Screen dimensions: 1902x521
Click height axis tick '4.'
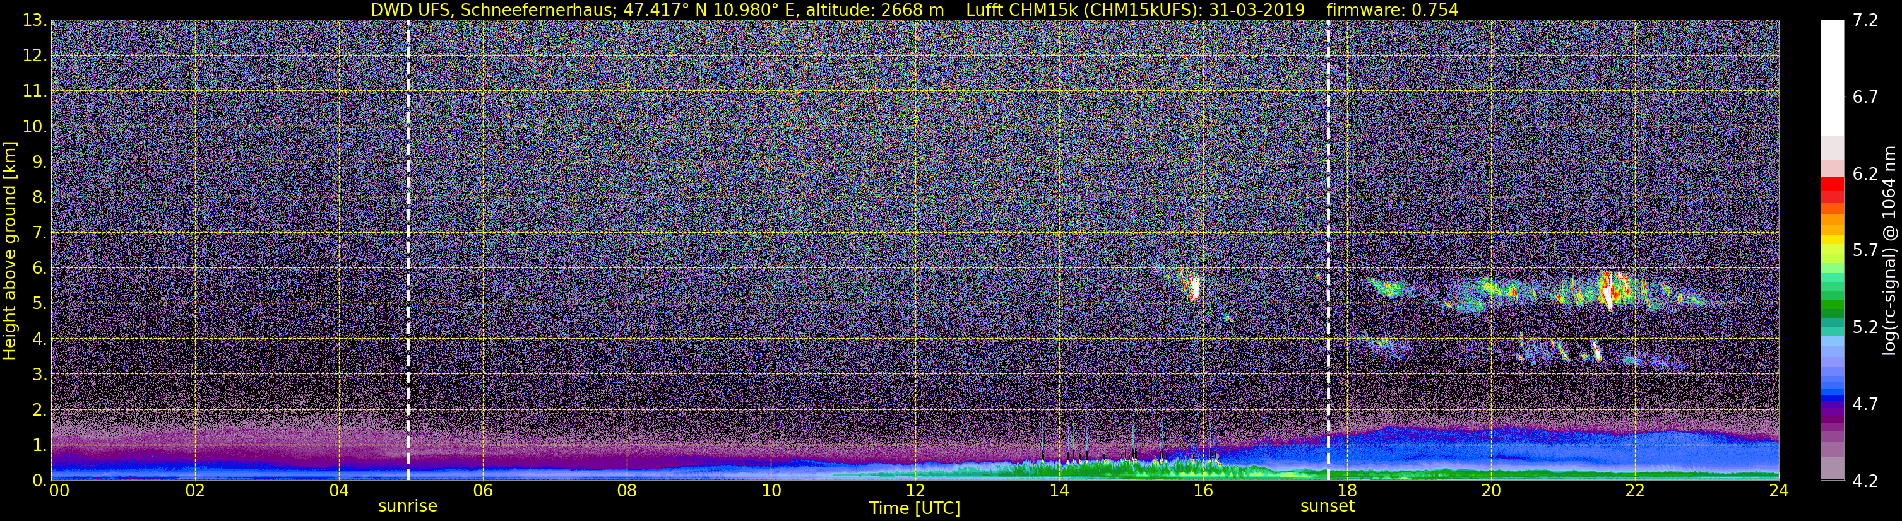tap(39, 339)
